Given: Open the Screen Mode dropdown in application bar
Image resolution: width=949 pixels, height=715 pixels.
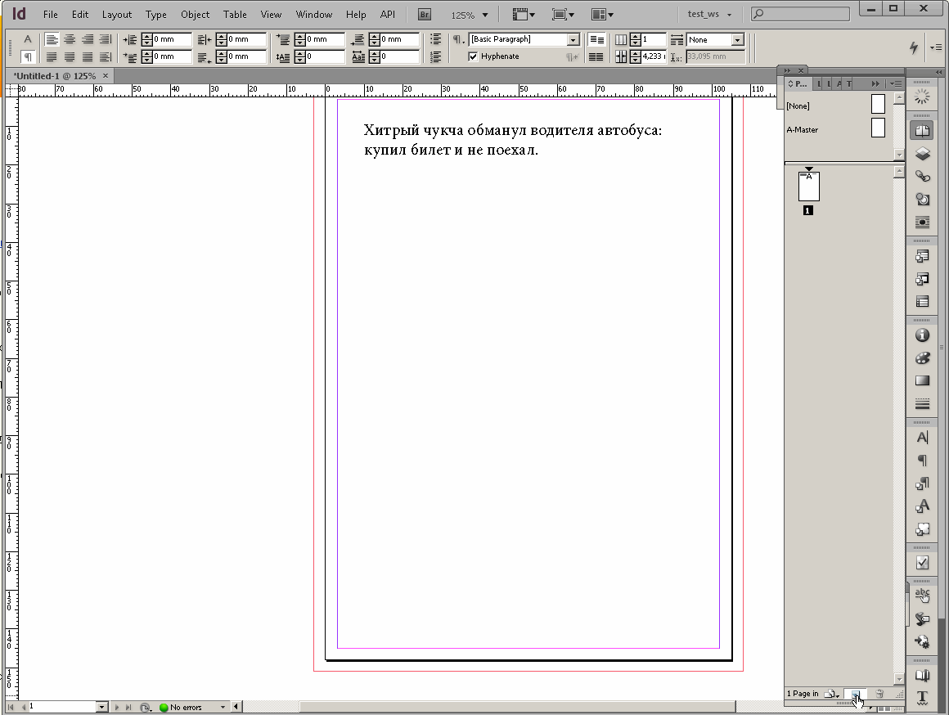Looking at the screenshot, I should (x=563, y=15).
